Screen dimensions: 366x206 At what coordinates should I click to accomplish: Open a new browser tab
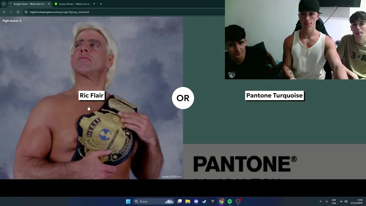click(x=101, y=4)
